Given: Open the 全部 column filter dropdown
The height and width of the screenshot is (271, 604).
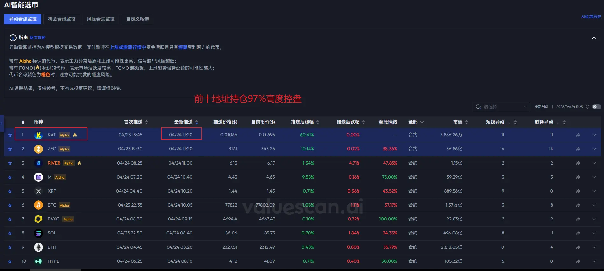Looking at the screenshot, I should 416,122.
